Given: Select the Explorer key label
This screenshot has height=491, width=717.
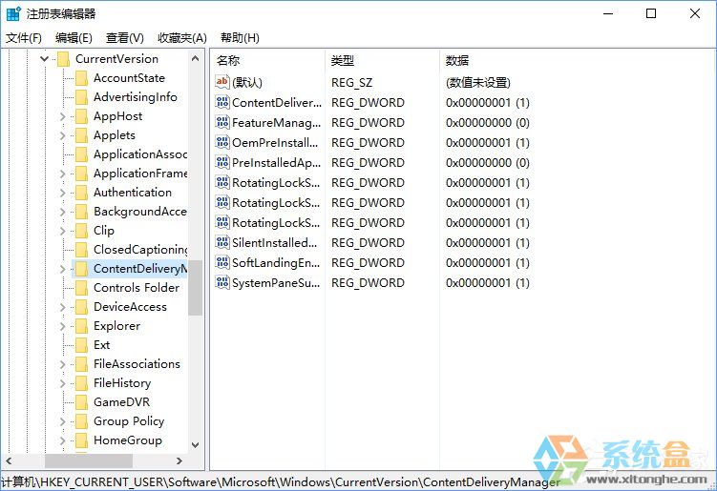Looking at the screenshot, I should click(x=117, y=326).
